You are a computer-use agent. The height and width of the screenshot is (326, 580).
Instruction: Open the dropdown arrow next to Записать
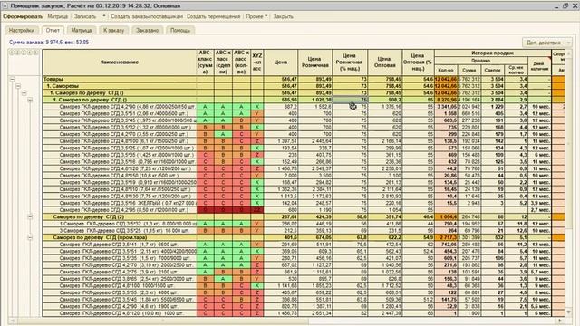click(104, 16)
